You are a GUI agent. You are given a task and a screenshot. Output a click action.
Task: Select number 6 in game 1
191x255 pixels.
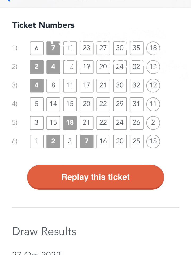37,48
